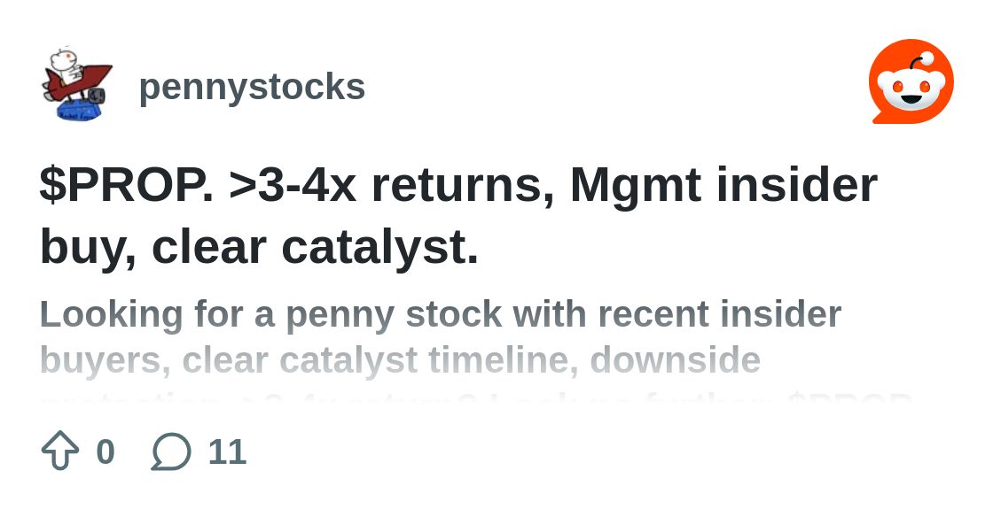Open the pennystocks subreddit name link

click(252, 87)
